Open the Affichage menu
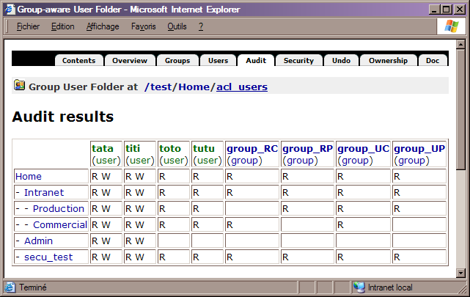This screenshot has width=470, height=297. 102,26
